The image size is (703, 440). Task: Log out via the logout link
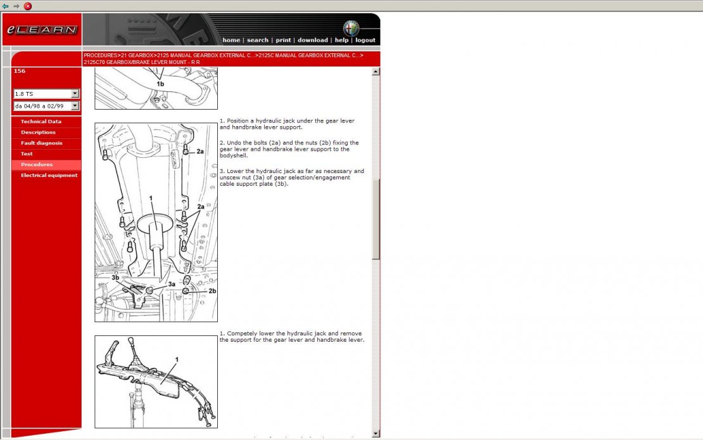[365, 40]
